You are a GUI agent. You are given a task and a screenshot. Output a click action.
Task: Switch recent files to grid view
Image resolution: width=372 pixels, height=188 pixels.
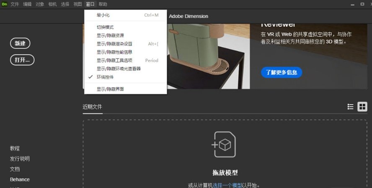coord(362,107)
